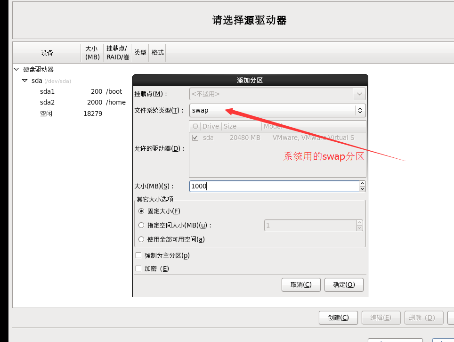This screenshot has height=342, width=454.
Task: Click the 创建 create button
Action: point(338,318)
